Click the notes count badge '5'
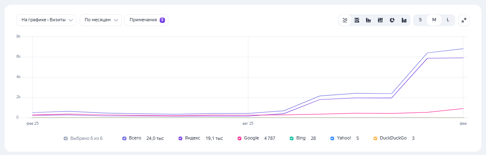 (x=162, y=20)
